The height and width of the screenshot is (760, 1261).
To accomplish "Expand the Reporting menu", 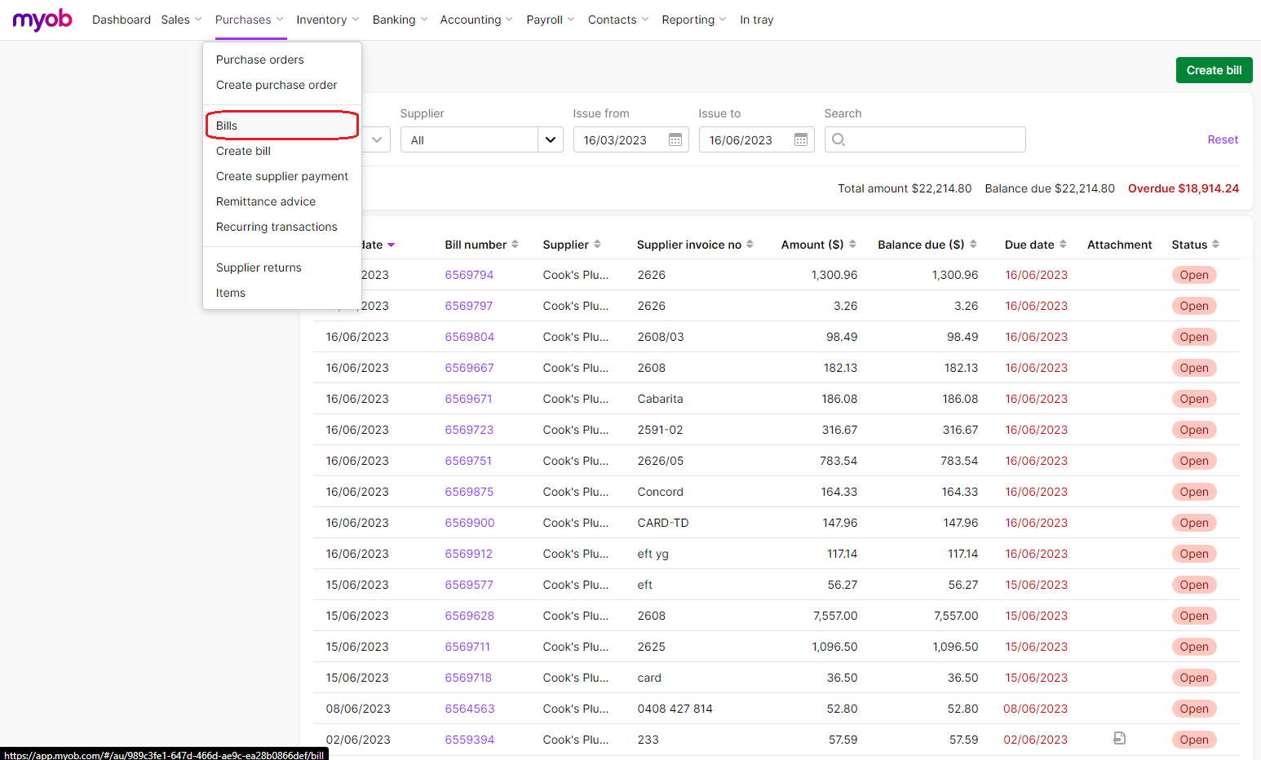I will (x=694, y=20).
